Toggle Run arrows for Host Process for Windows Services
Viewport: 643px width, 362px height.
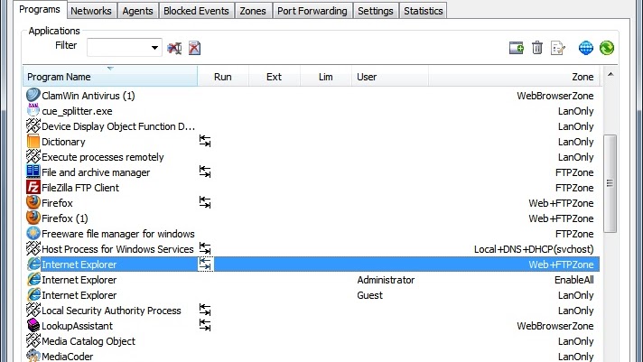(205, 248)
